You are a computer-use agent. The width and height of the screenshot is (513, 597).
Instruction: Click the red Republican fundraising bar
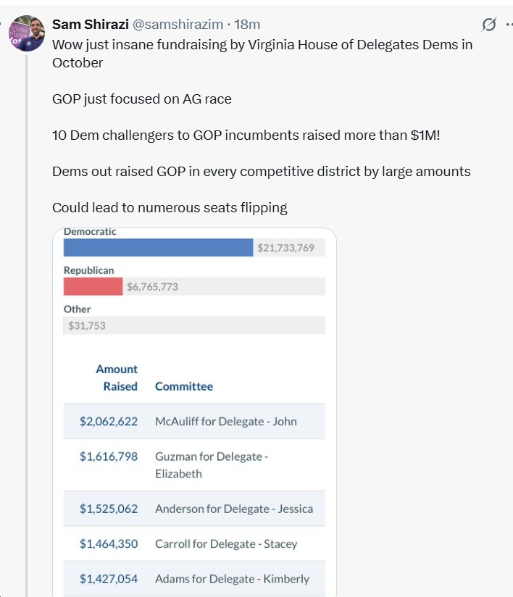(93, 286)
